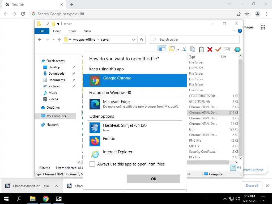Click the Explorer horizontal scrollbar
Viewport: 272px width, 204px height.
tap(208, 162)
